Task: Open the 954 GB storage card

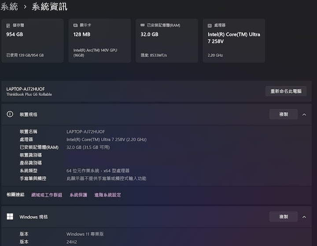Action: (33, 40)
